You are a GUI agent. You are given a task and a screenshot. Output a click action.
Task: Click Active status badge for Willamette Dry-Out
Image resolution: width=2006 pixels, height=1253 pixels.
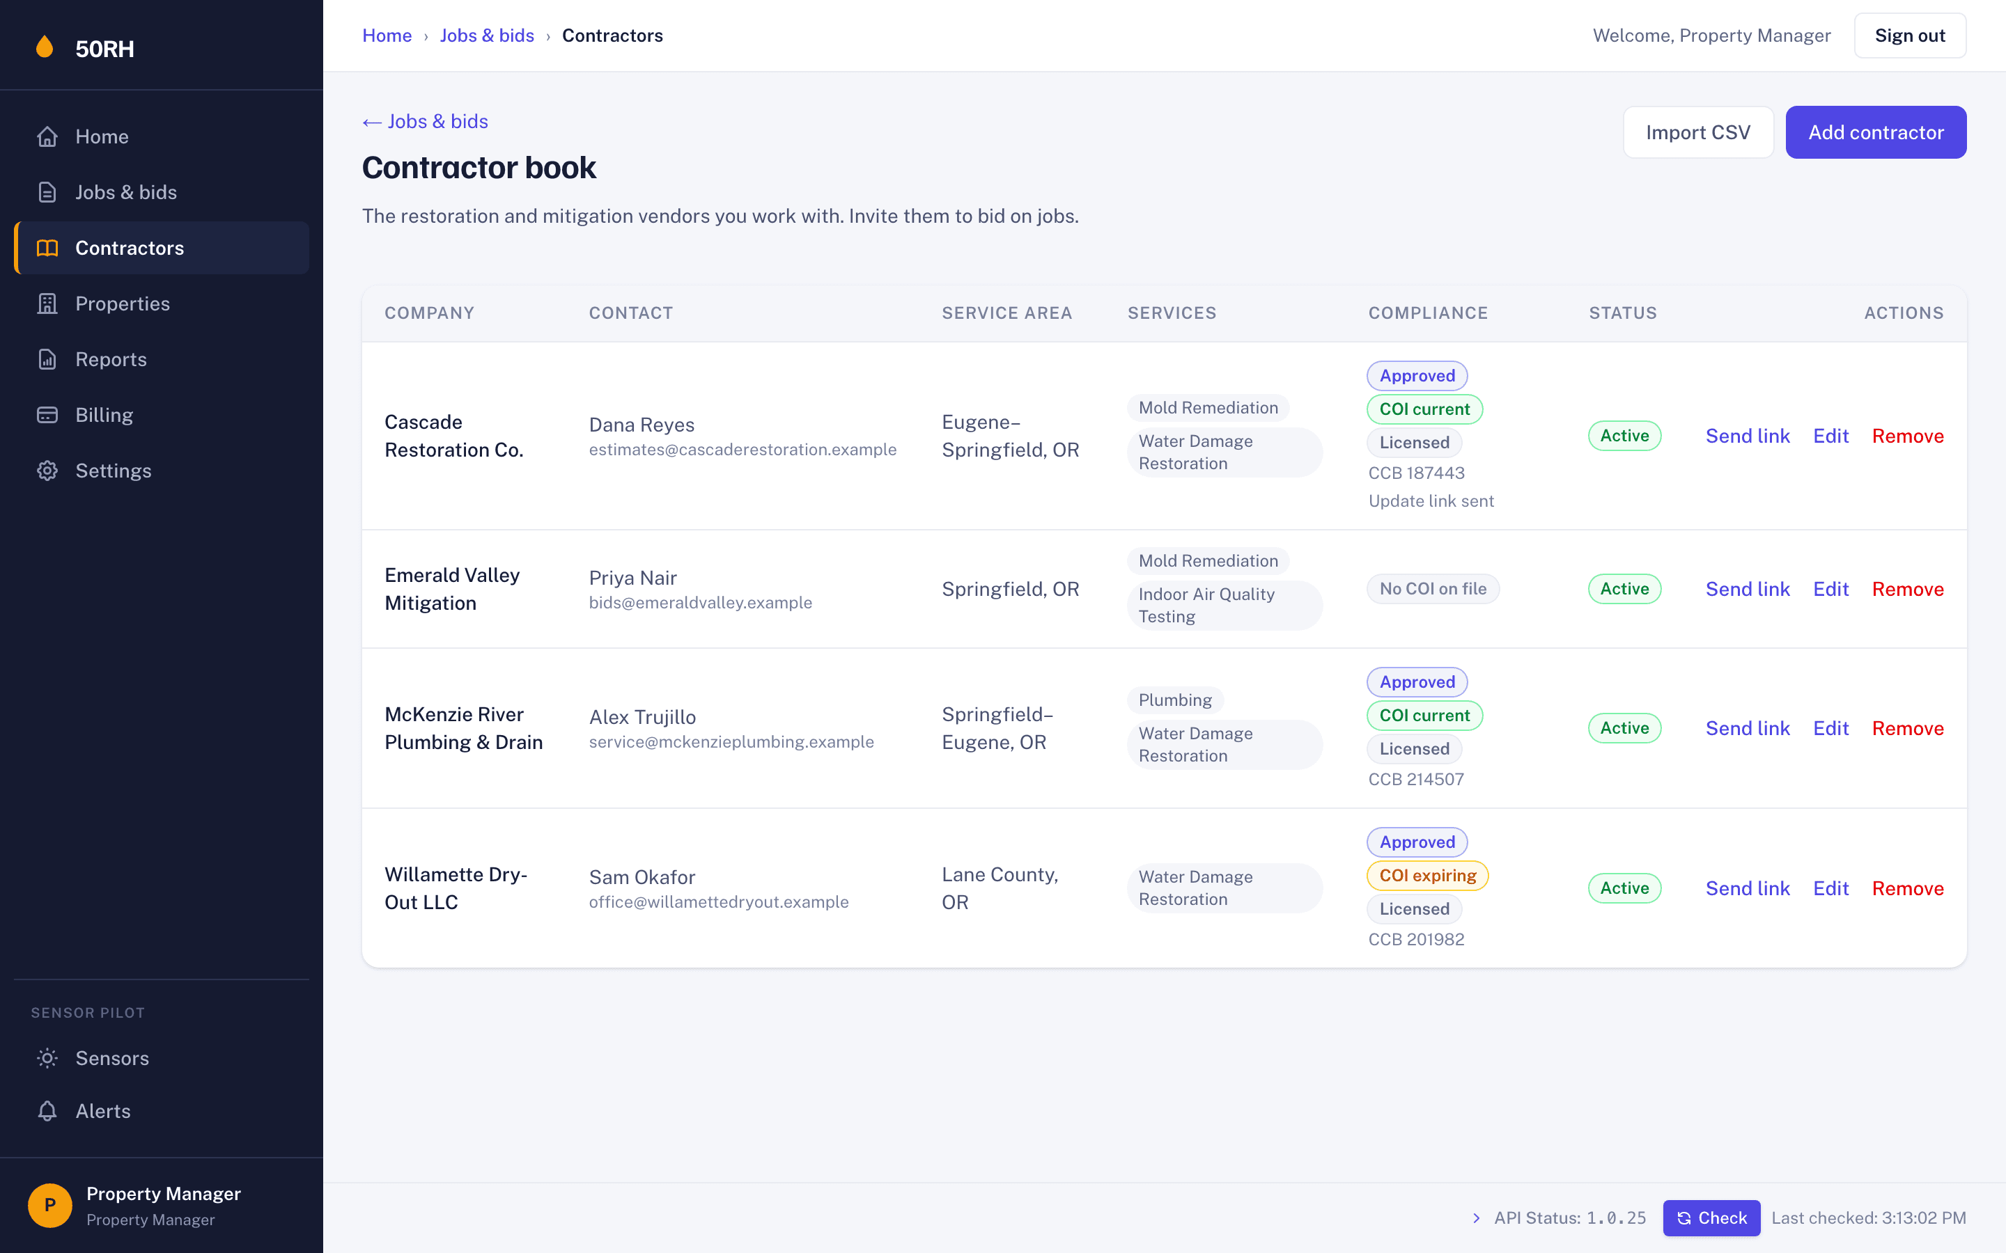click(x=1624, y=888)
